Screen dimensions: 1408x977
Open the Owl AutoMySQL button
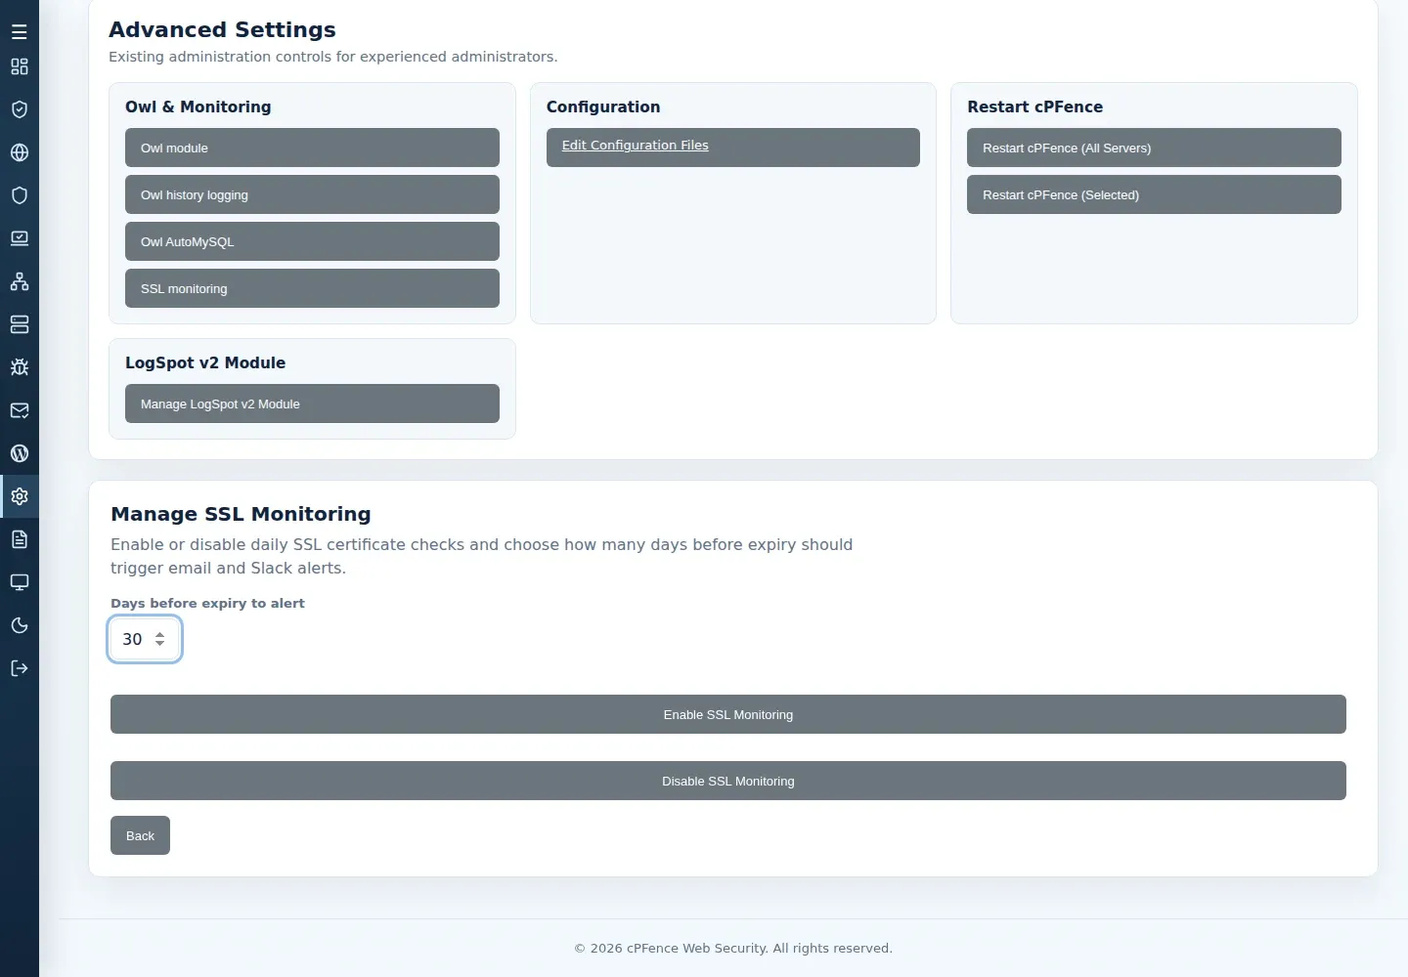click(x=312, y=241)
